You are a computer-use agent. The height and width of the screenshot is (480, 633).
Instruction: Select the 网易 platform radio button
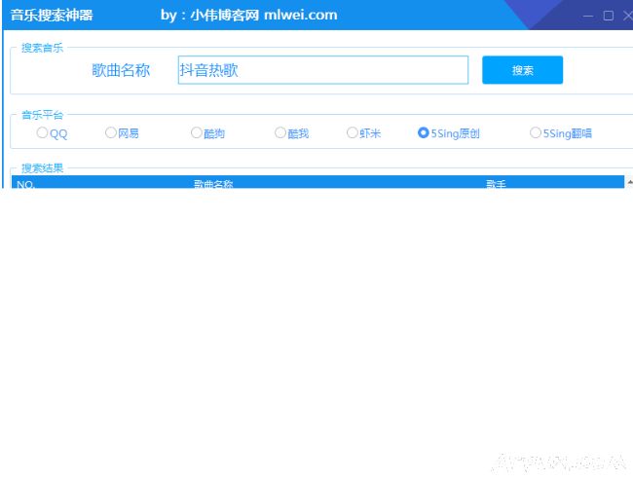(122, 132)
